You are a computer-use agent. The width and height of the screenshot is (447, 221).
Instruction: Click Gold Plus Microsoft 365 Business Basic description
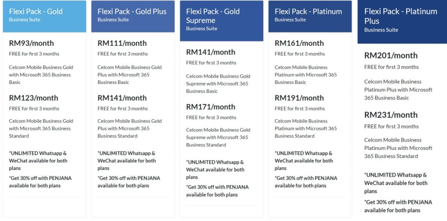click(x=130, y=75)
